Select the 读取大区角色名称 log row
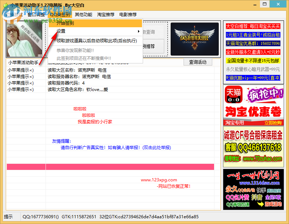Screen dimensions: 289x224 [x=110, y=90]
